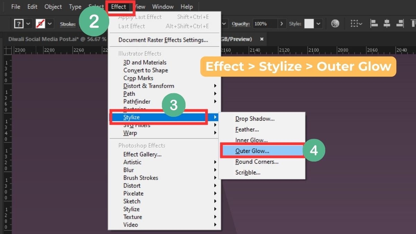The width and height of the screenshot is (416, 234).
Task: Select Crop Marks effect
Action: 138,78
